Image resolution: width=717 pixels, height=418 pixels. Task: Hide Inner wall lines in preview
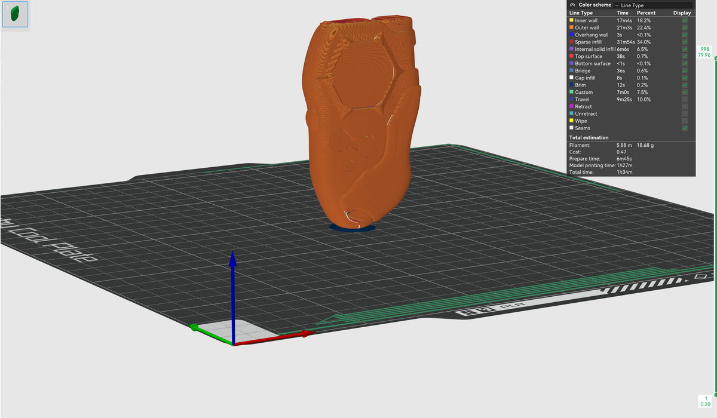(x=684, y=20)
